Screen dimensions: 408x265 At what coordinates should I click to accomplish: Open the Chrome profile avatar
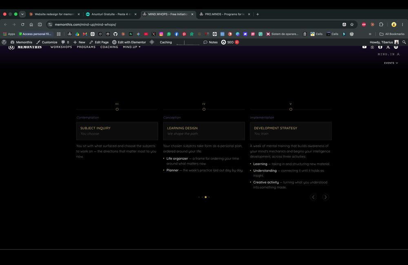[394, 24]
